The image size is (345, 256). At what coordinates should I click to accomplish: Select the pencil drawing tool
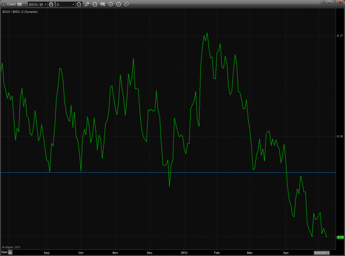87,4
